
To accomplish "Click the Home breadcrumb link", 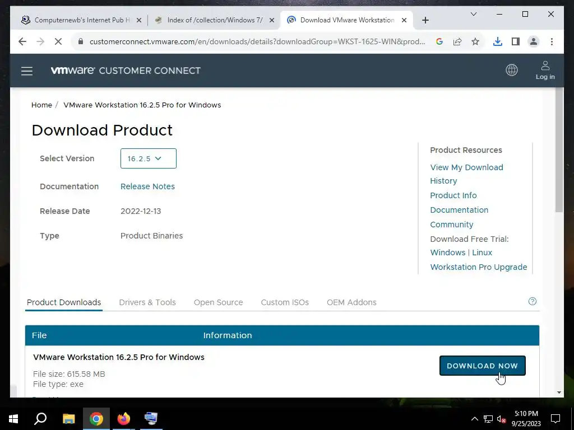I will [41, 105].
